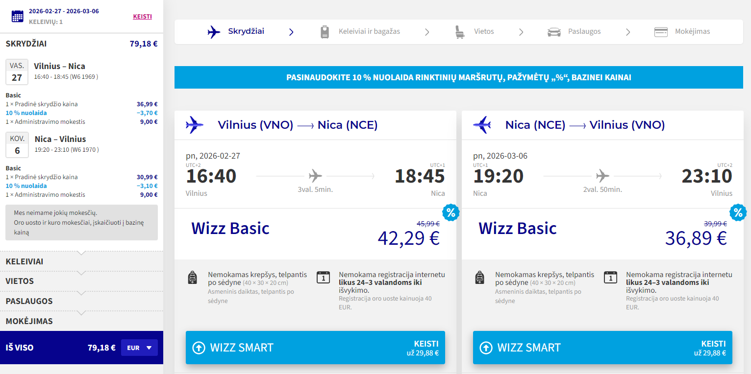Screen dimensions: 751x374
Task: Open the EUR currency dropdown
Action: [x=139, y=348]
